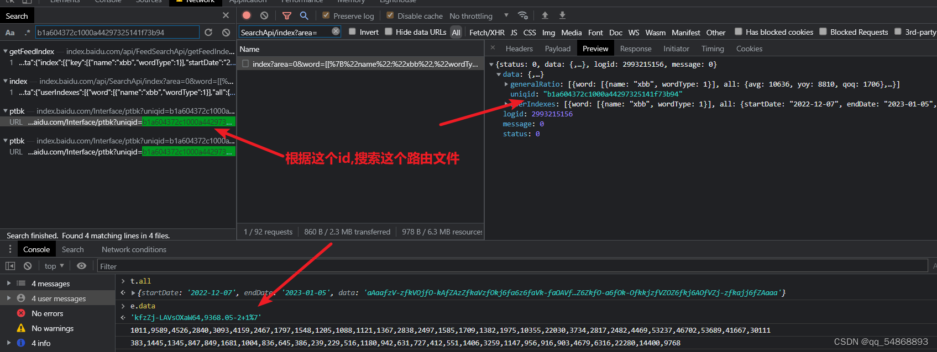
Task: Close the Search side panel
Action: [226, 15]
